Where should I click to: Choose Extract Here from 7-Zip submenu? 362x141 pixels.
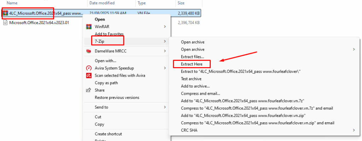tap(192, 64)
